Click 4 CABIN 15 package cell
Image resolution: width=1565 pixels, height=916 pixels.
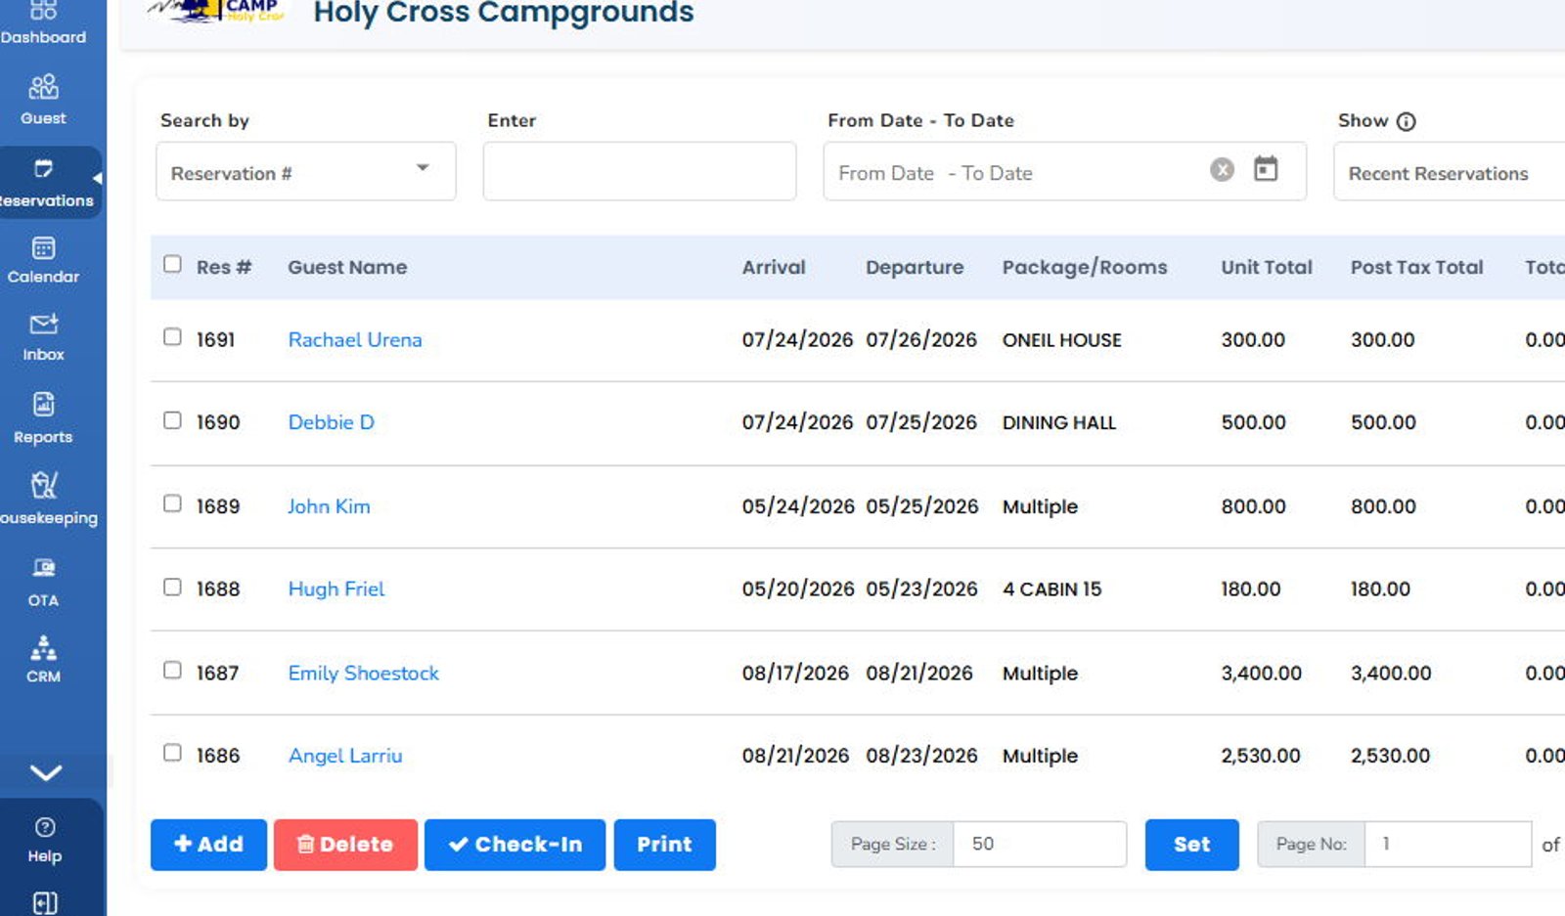(x=1051, y=589)
